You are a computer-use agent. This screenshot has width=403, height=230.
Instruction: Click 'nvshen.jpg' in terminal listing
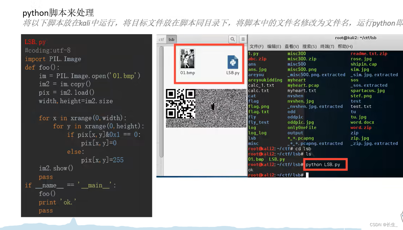300,101
